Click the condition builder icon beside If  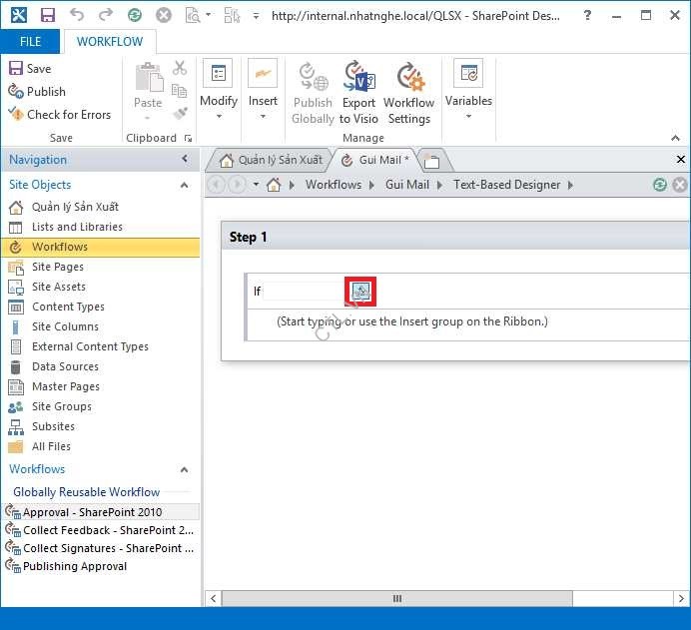(360, 292)
